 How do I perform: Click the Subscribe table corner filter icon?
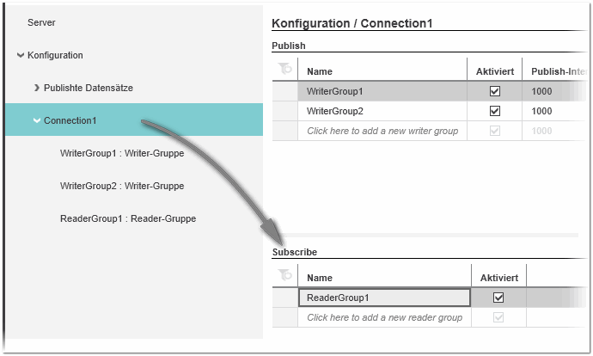click(x=284, y=276)
